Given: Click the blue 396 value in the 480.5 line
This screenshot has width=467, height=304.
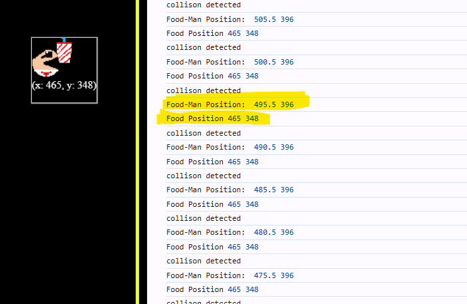Looking at the screenshot, I should [x=287, y=232].
